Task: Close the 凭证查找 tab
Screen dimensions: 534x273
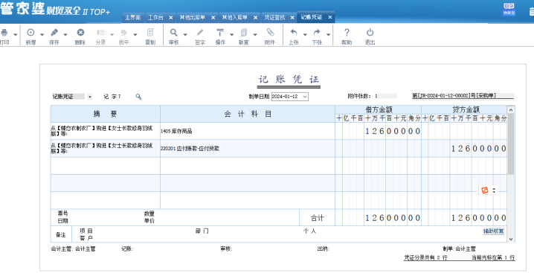Action: (292, 17)
